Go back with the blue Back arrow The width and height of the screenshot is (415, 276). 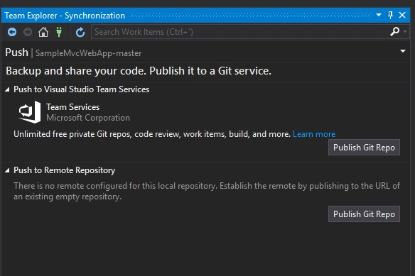(12, 32)
